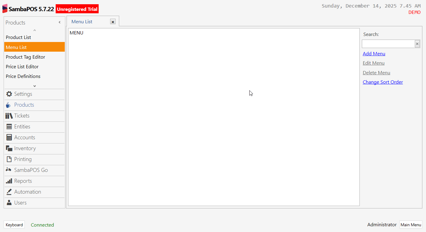Click the Add Menu link
This screenshot has width=426, height=232.
point(374,53)
